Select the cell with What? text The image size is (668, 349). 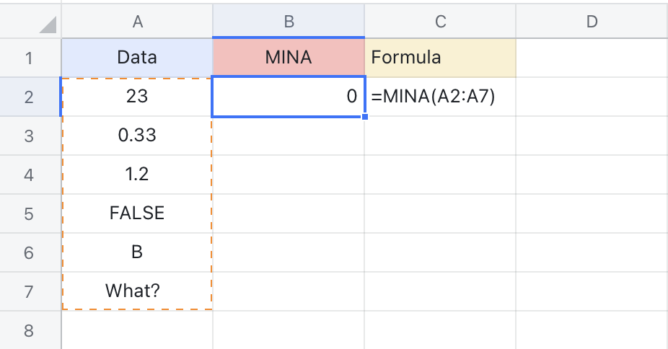click(x=137, y=291)
